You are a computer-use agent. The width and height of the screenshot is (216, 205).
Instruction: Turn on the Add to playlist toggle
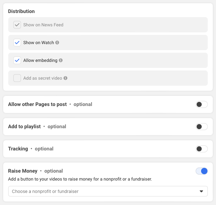(x=201, y=127)
